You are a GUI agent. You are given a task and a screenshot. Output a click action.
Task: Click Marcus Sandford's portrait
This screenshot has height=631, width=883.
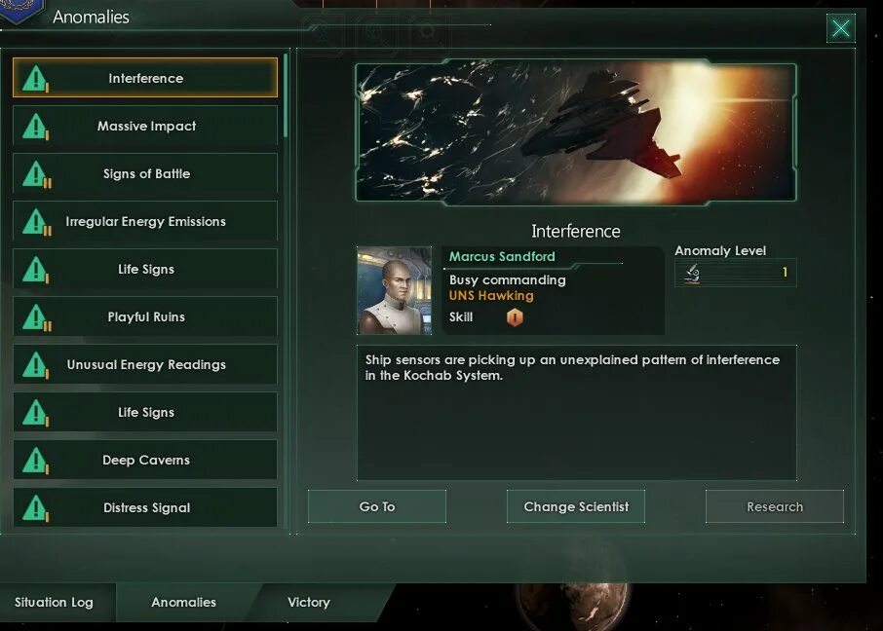coord(394,290)
